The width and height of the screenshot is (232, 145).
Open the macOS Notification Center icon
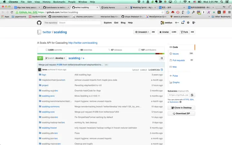click(x=227, y=2)
